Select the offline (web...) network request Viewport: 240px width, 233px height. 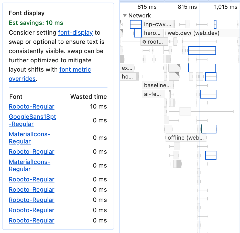(x=186, y=138)
